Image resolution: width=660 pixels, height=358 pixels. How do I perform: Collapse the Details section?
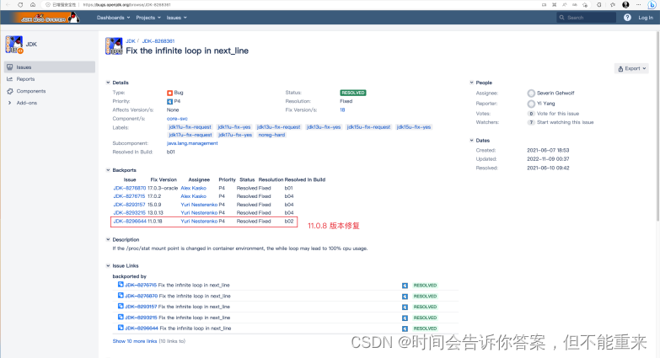[108, 83]
